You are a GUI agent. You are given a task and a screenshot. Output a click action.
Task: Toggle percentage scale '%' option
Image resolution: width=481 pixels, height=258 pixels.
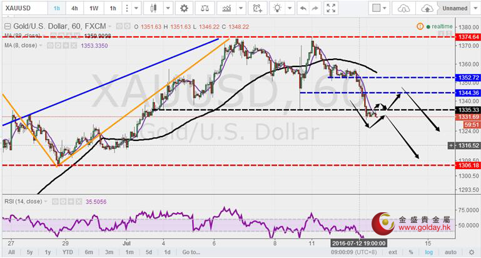411,252
